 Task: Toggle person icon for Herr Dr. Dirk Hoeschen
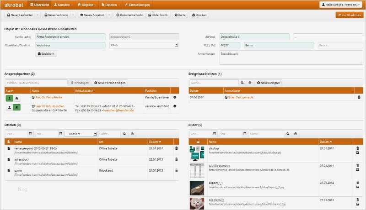point(9,107)
